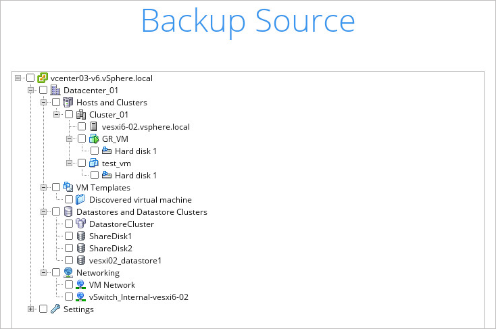Click the Cluster_01 cluster icon

pyautogui.click(x=81, y=115)
